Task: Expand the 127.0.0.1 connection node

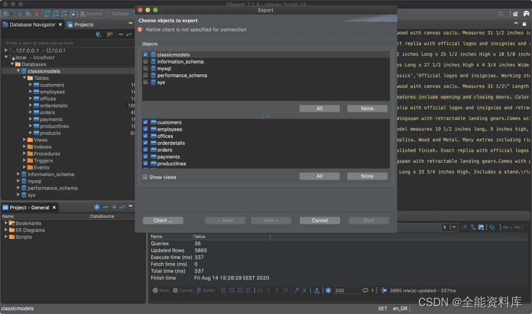Action: coord(6,50)
